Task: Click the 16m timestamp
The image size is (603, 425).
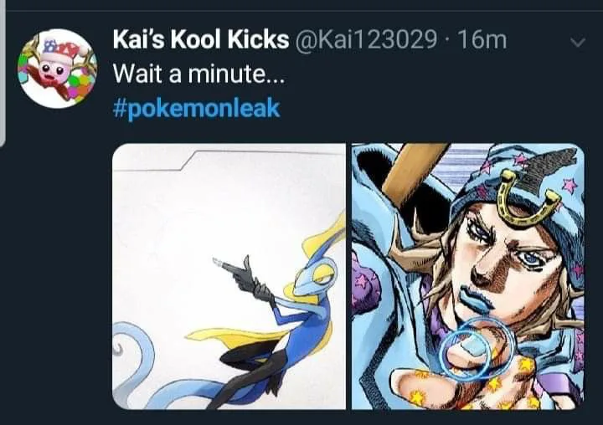Action: (482, 39)
